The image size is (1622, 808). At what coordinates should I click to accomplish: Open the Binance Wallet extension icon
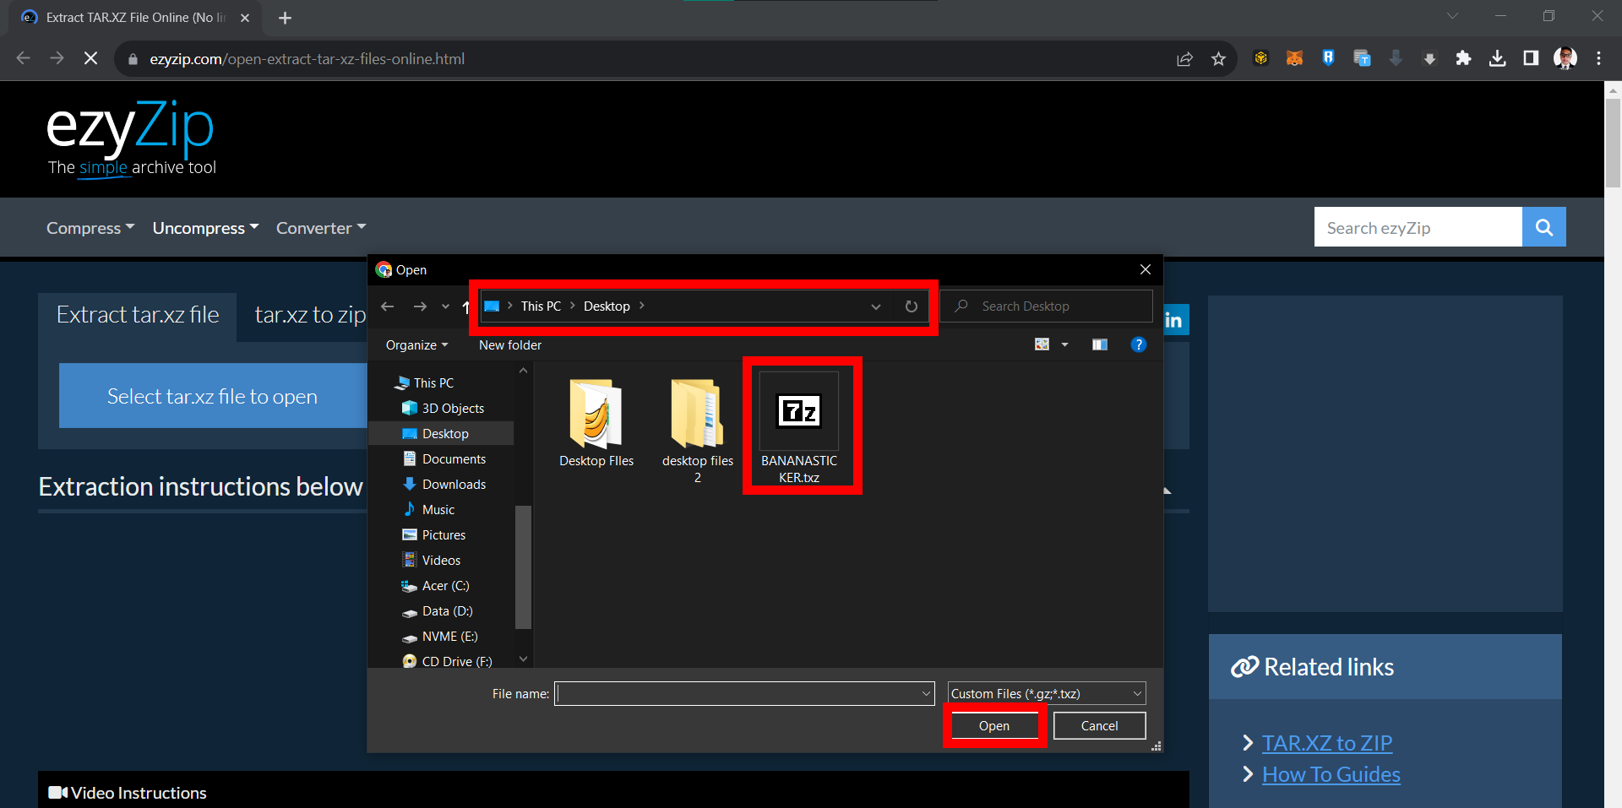tap(1260, 58)
